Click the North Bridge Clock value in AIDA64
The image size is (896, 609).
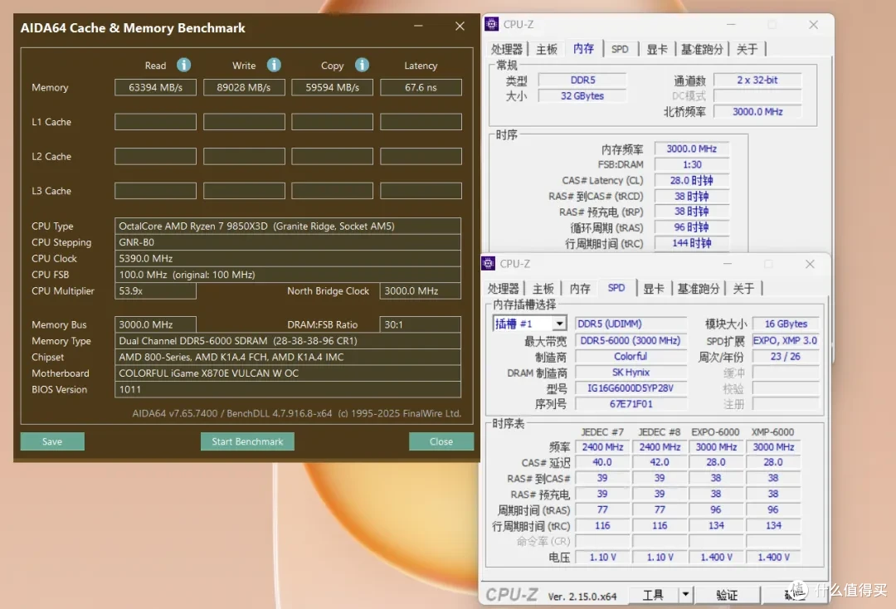coord(420,290)
